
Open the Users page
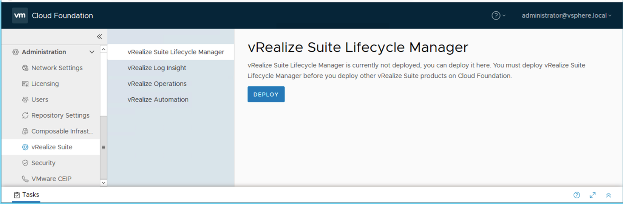coord(40,100)
